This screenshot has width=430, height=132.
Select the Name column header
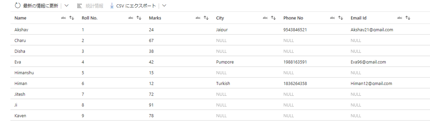pos(20,18)
